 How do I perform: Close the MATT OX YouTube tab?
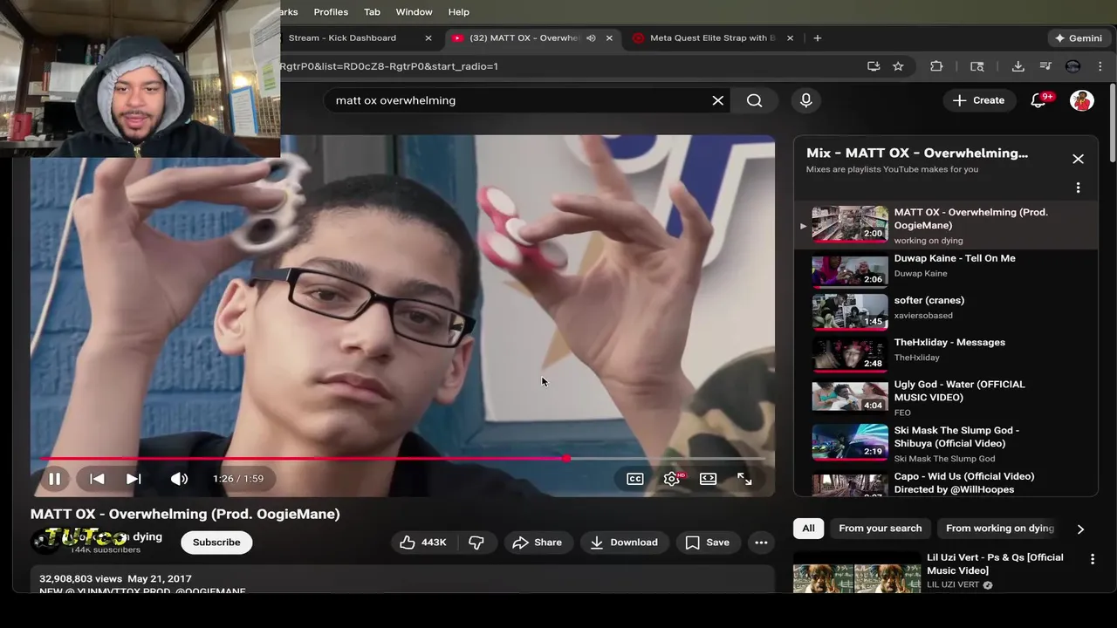click(x=609, y=38)
